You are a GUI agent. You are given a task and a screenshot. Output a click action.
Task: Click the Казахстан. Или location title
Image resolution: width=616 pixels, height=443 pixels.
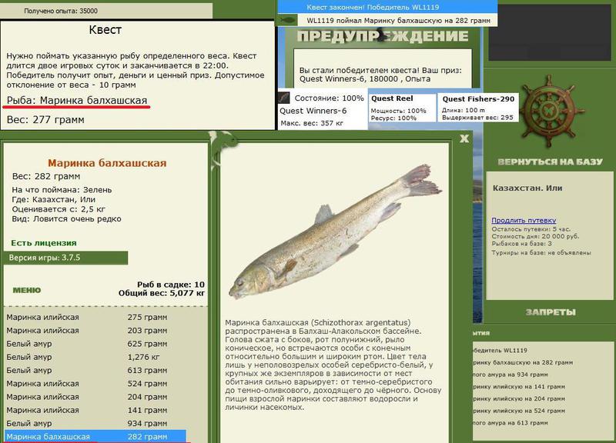pos(527,188)
